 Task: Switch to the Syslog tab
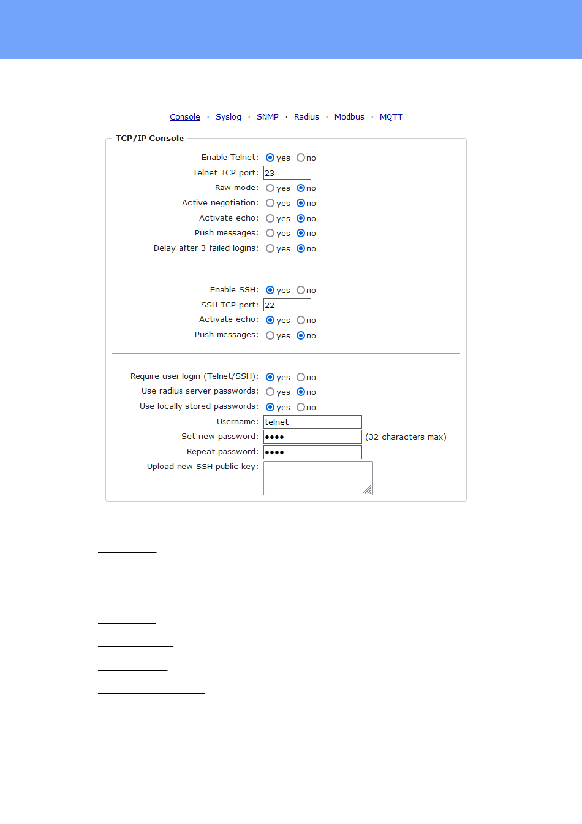pyautogui.click(x=229, y=117)
